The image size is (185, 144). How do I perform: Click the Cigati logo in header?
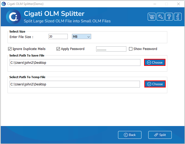click(x=14, y=17)
